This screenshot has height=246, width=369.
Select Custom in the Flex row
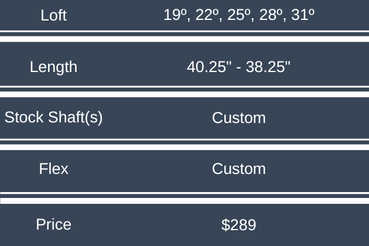tap(239, 169)
